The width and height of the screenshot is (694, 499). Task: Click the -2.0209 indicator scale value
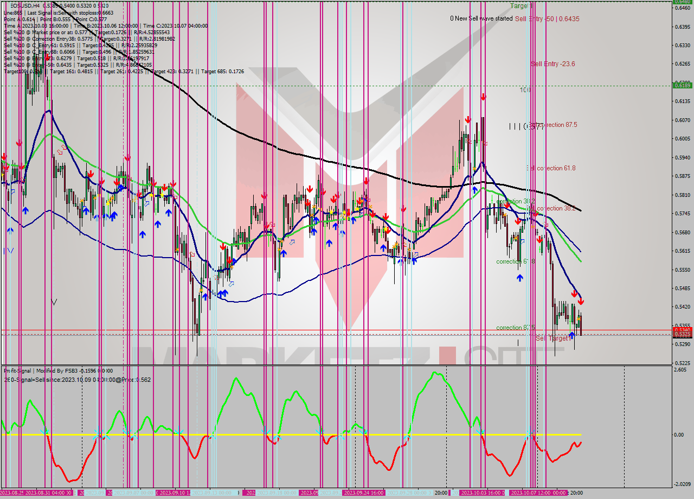pyautogui.click(x=682, y=484)
